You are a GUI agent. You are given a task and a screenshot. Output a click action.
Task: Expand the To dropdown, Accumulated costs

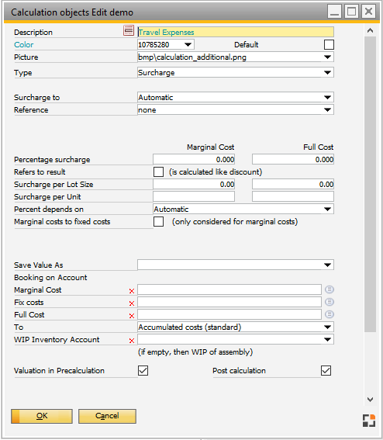pyautogui.click(x=327, y=327)
